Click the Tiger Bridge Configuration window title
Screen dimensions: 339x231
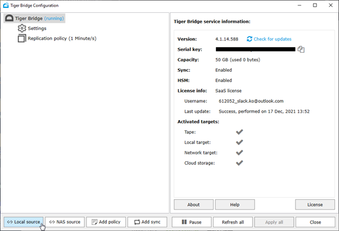34,6
